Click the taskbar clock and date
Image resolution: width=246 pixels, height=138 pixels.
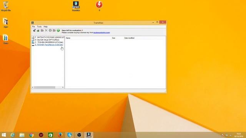[x=239, y=135]
